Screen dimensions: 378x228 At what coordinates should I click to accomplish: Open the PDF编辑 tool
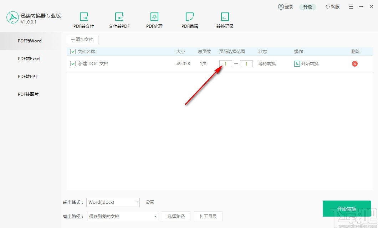tap(189, 20)
